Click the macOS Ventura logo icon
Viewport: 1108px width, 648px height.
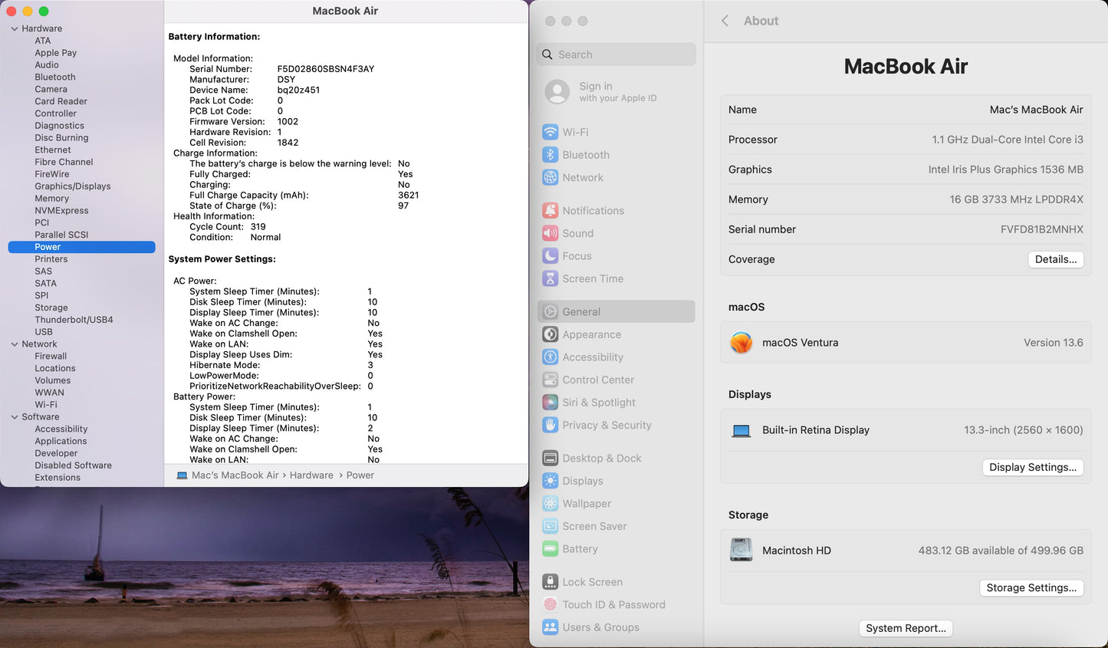click(741, 343)
